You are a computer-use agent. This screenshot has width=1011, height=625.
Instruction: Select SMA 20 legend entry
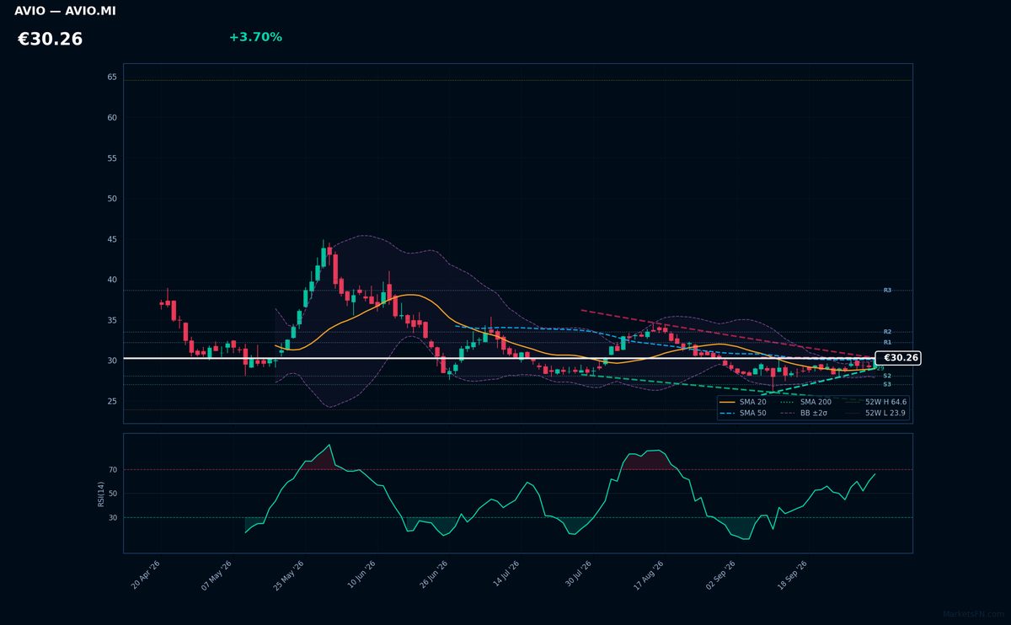click(742, 402)
